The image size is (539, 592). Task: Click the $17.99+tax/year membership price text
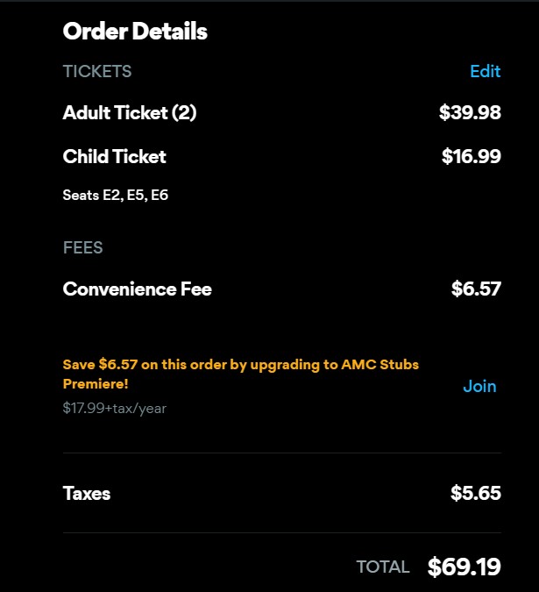pyautogui.click(x=115, y=408)
